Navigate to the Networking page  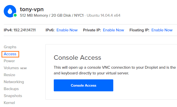coord(14,82)
